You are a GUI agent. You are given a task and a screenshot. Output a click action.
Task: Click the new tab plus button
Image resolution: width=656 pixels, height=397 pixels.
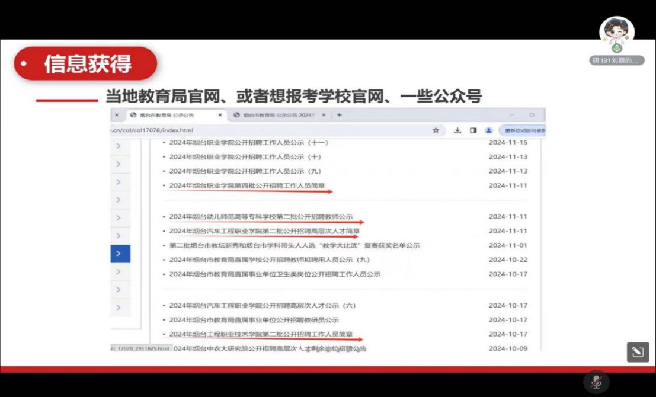point(340,115)
